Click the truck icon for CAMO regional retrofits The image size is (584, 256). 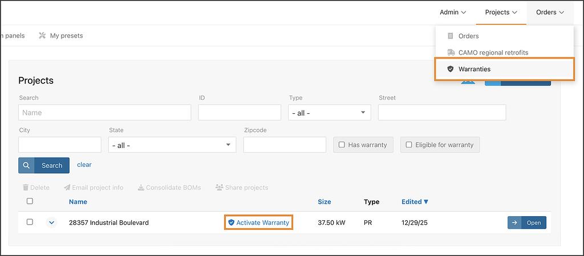point(451,52)
